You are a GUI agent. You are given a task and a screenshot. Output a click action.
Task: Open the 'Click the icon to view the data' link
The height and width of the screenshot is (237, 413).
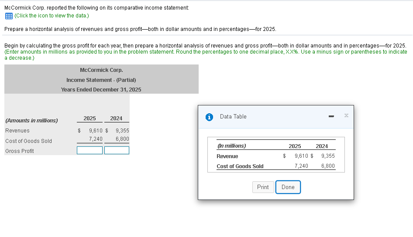click(x=52, y=16)
